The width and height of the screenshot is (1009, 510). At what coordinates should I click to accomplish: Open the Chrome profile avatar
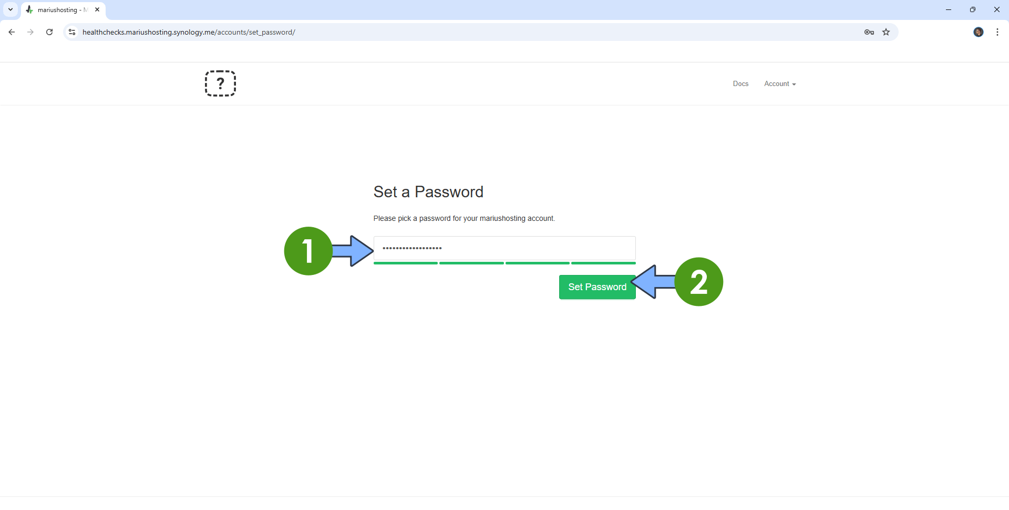978,32
